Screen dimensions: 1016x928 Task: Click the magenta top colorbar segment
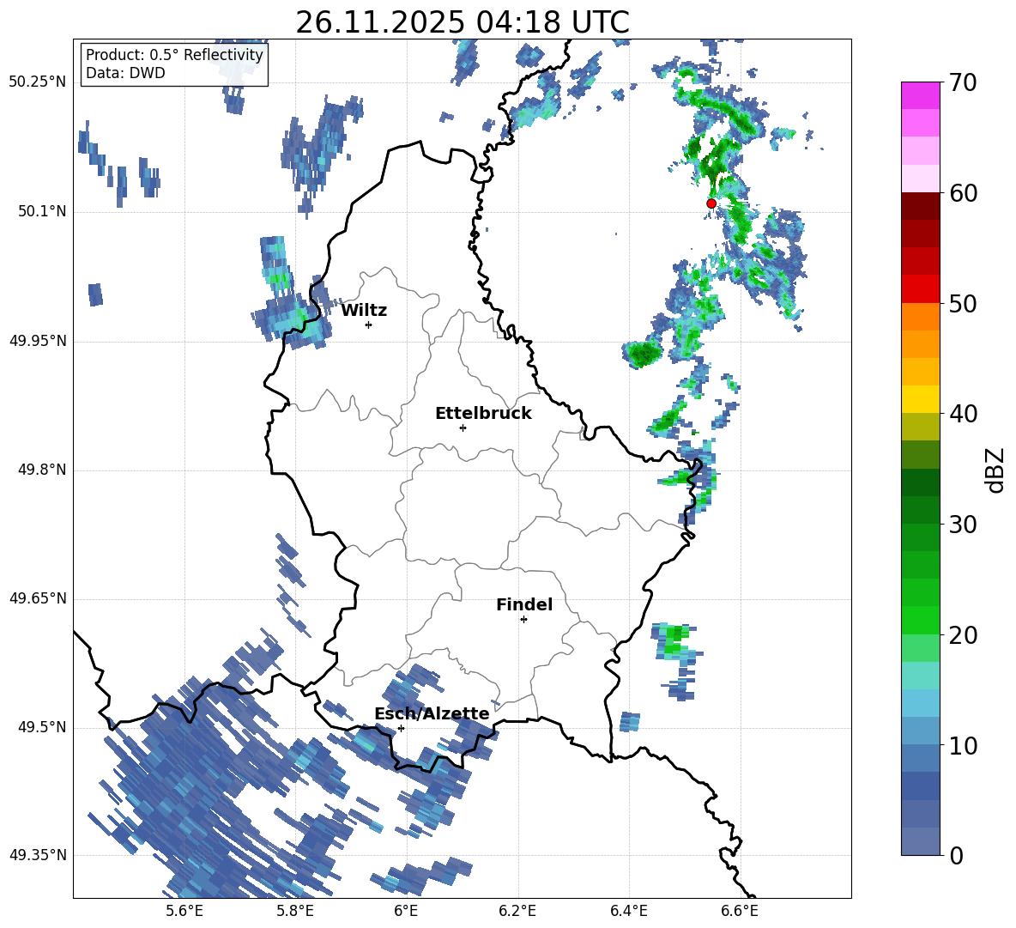click(x=920, y=96)
